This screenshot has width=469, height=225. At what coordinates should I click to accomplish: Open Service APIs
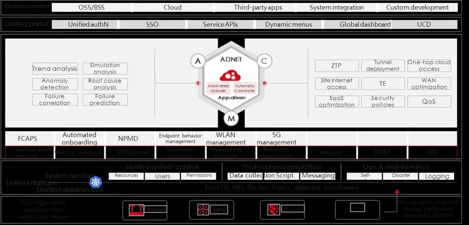[x=220, y=24]
